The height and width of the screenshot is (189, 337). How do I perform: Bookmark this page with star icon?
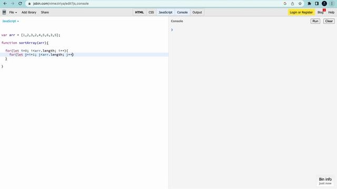tap(300, 4)
